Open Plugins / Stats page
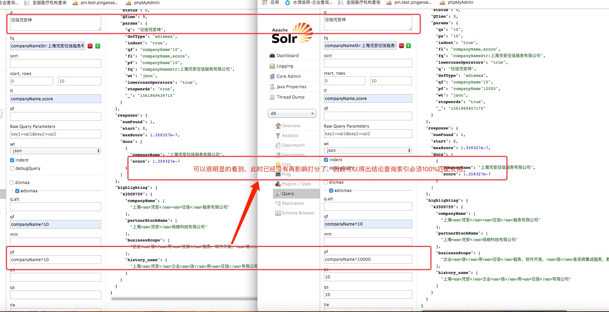This screenshot has height=312, width=609. point(296,184)
